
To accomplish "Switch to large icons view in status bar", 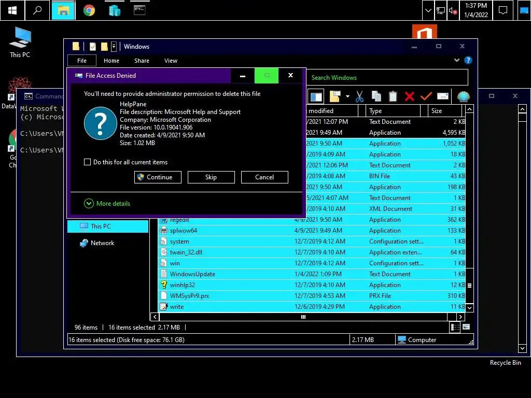I will pos(466,327).
